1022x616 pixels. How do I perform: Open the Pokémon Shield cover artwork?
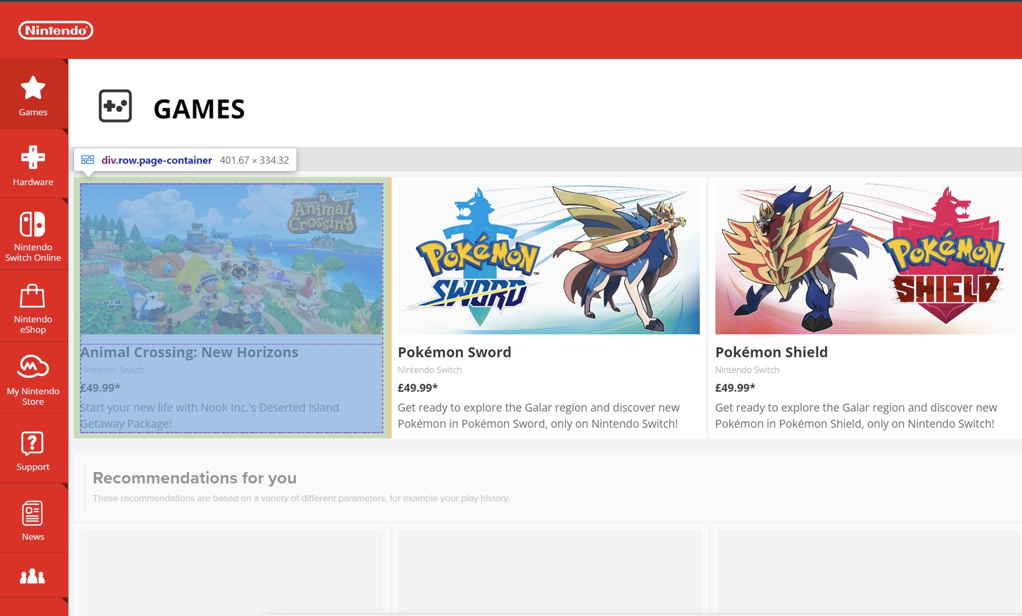click(x=866, y=259)
